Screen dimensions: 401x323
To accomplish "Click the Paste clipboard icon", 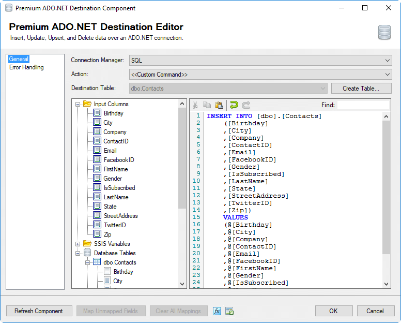I will tap(219, 105).
